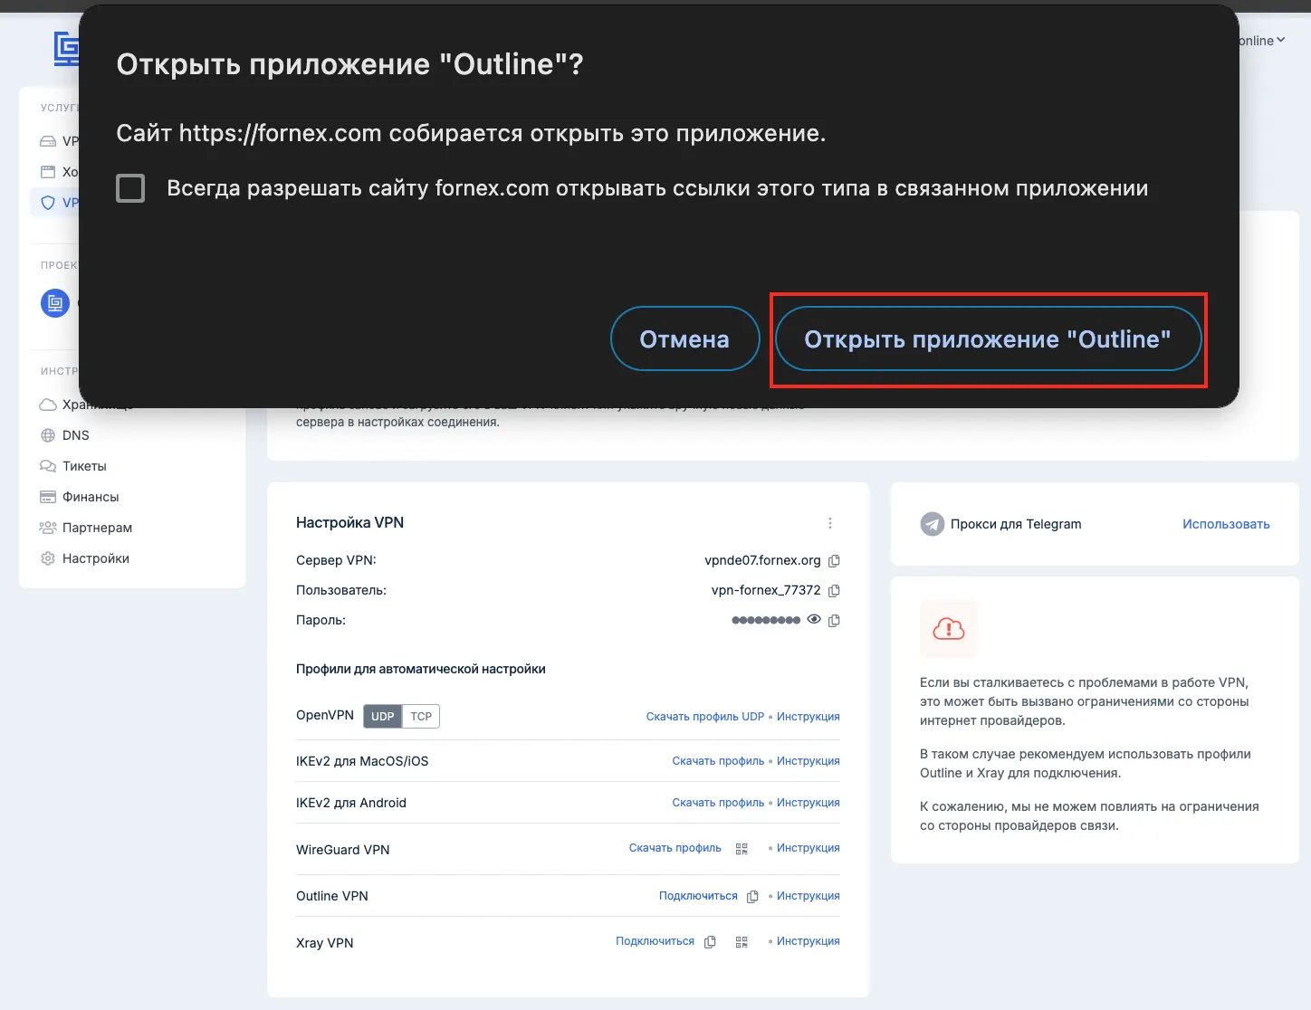
Task: Click the Финансы card icon
Action: pyautogui.click(x=48, y=497)
